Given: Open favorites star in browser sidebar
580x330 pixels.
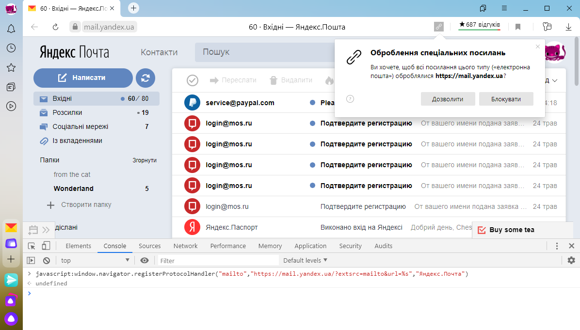Looking at the screenshot, I should [x=11, y=68].
